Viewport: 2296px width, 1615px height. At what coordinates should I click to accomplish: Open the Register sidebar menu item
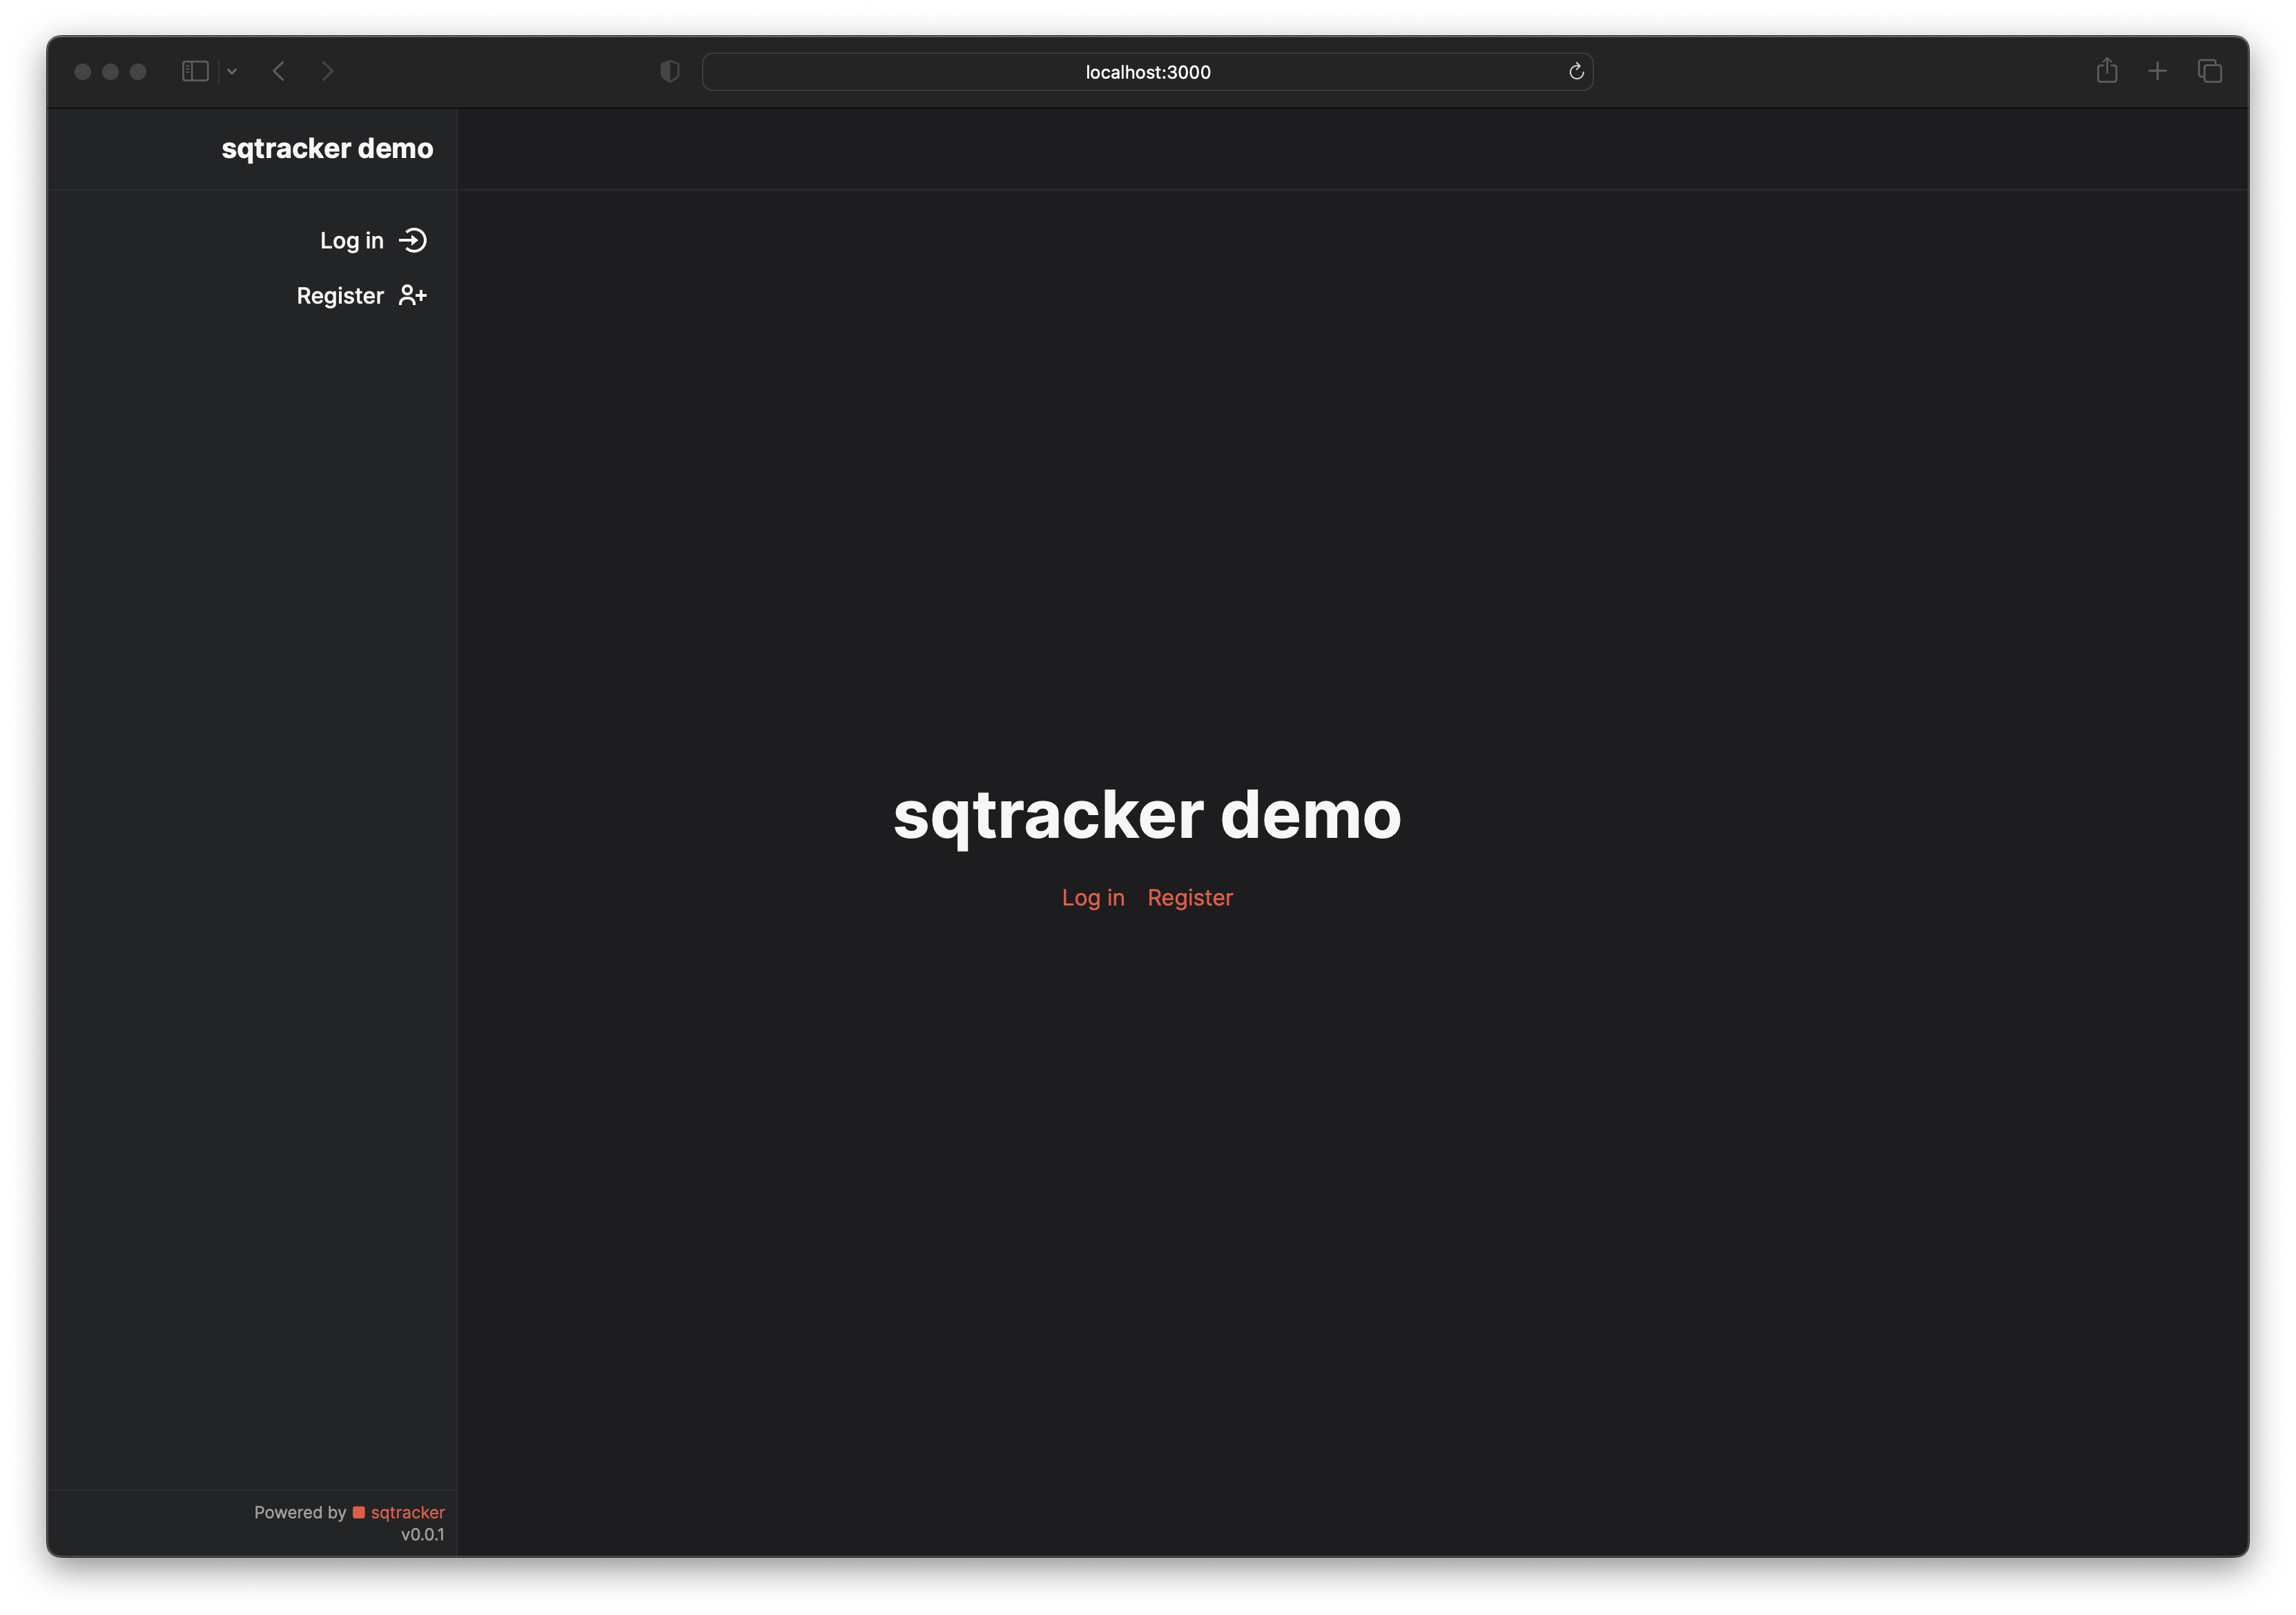tap(340, 296)
